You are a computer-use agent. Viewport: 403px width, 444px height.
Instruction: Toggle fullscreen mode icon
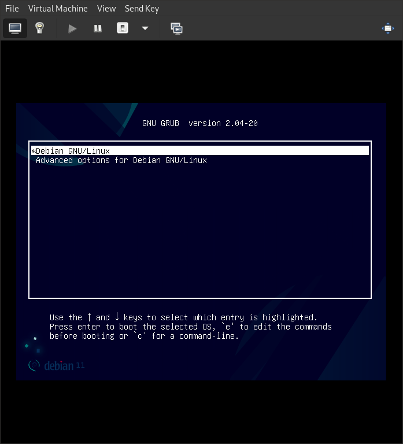tap(388, 28)
